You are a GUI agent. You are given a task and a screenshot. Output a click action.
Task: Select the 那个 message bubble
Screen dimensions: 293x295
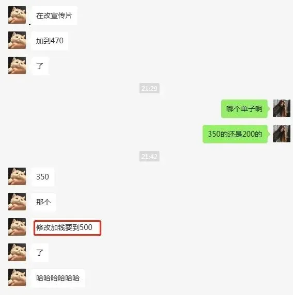click(43, 202)
